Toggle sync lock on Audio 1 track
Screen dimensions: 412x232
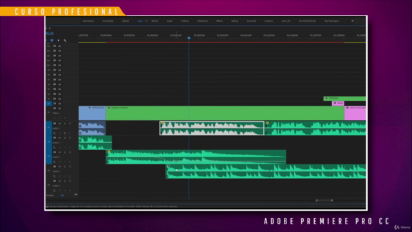55,123
